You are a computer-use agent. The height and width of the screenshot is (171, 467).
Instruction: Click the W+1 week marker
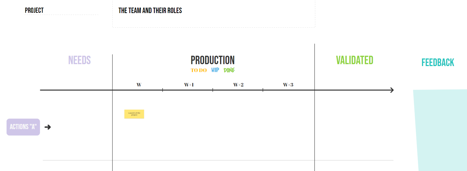pyautogui.click(x=189, y=85)
